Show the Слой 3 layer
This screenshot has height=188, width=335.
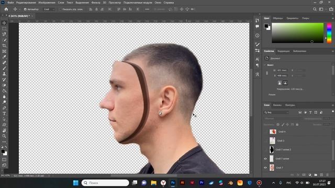(265, 140)
